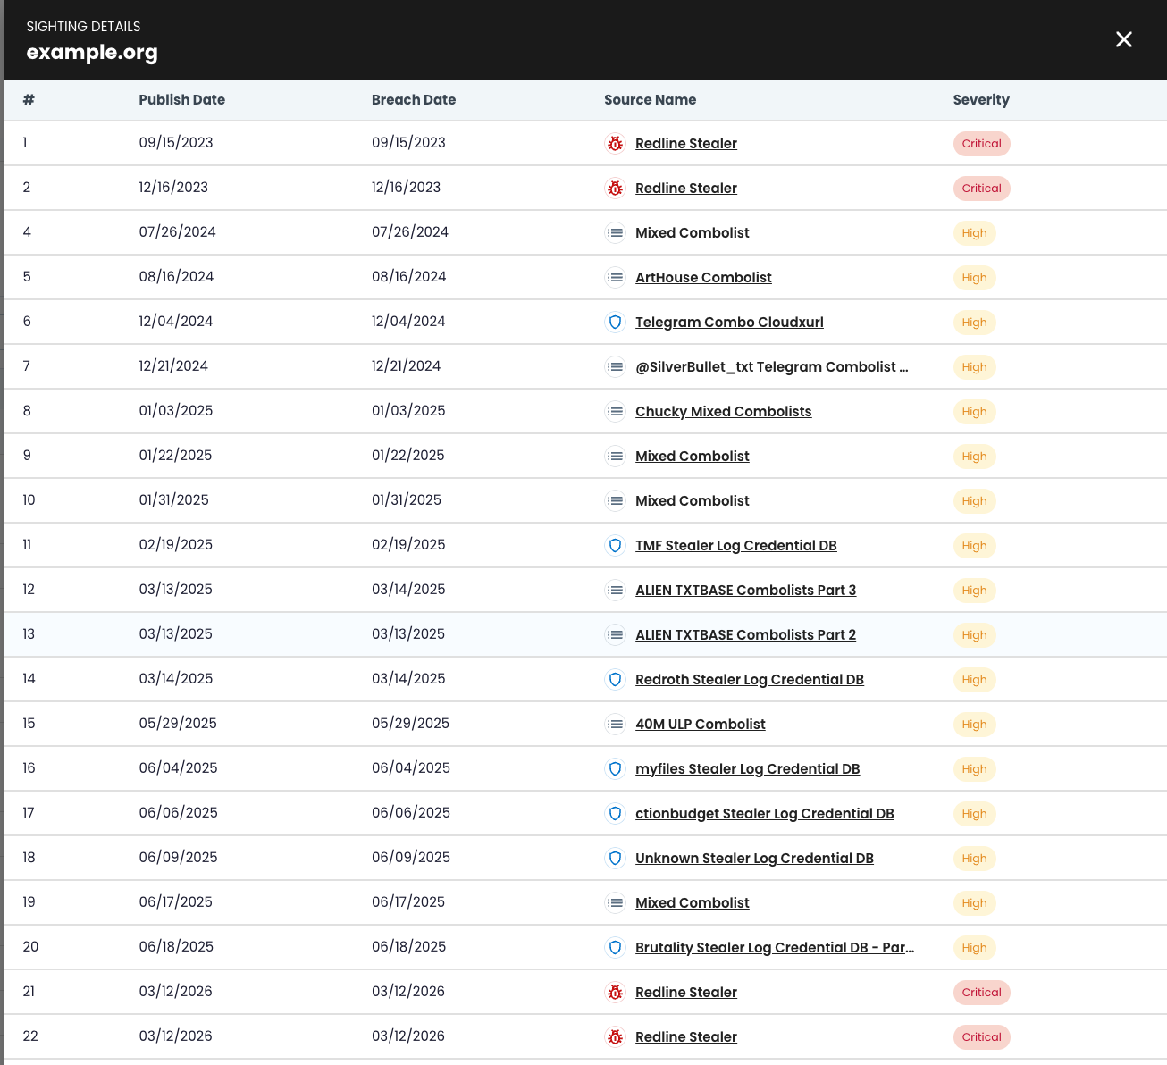Viewport: 1167px width, 1065px height.
Task: Click breach date 03/14/2025 in row 12
Action: pyautogui.click(x=408, y=590)
